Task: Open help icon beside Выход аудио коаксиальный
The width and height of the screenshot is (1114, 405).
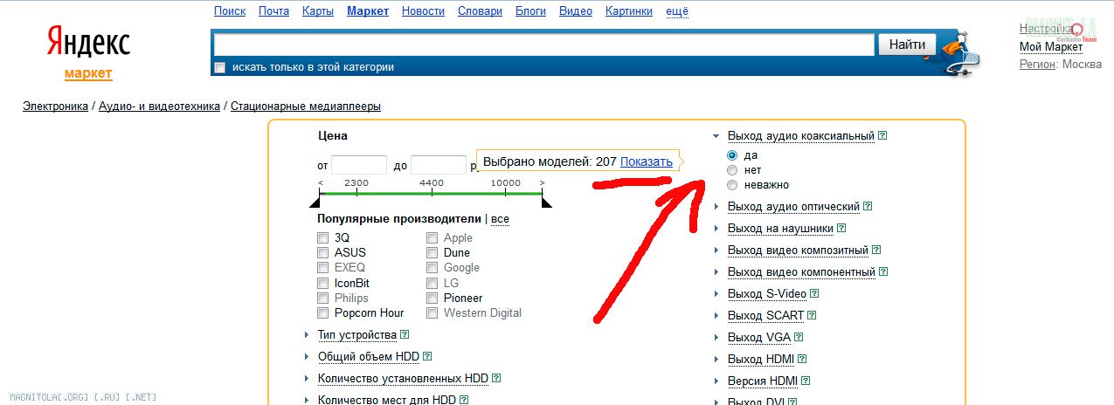Action: tap(882, 135)
